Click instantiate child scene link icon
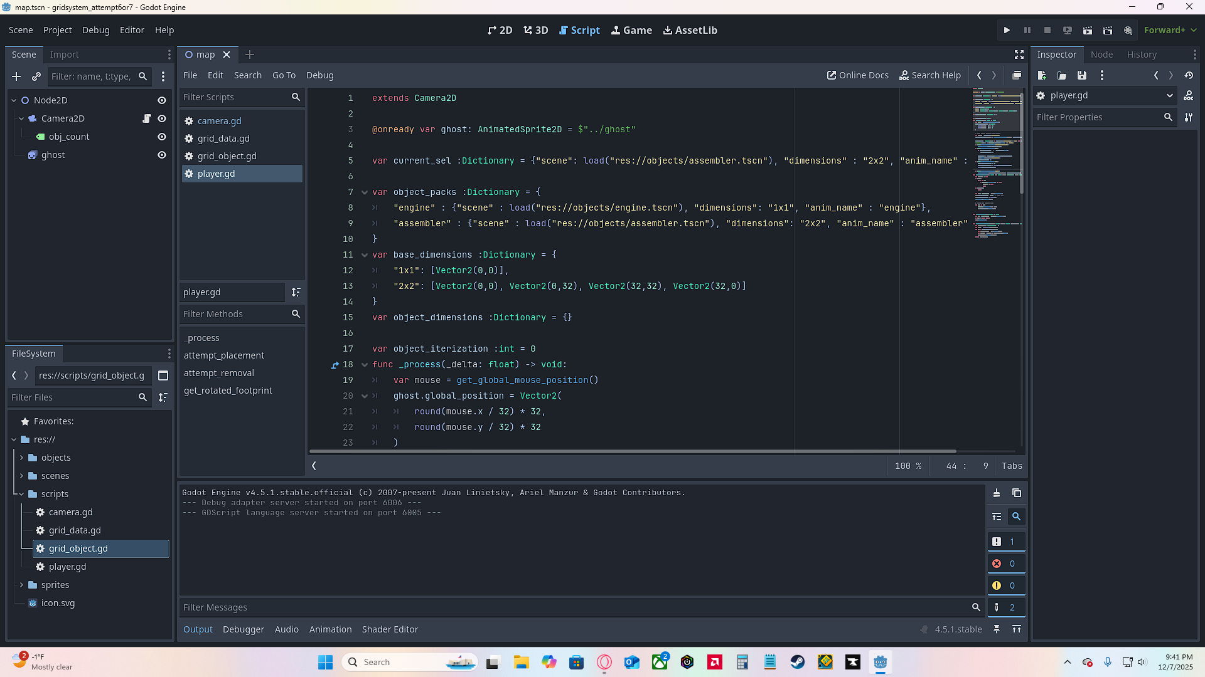Image resolution: width=1205 pixels, height=677 pixels. (36, 76)
